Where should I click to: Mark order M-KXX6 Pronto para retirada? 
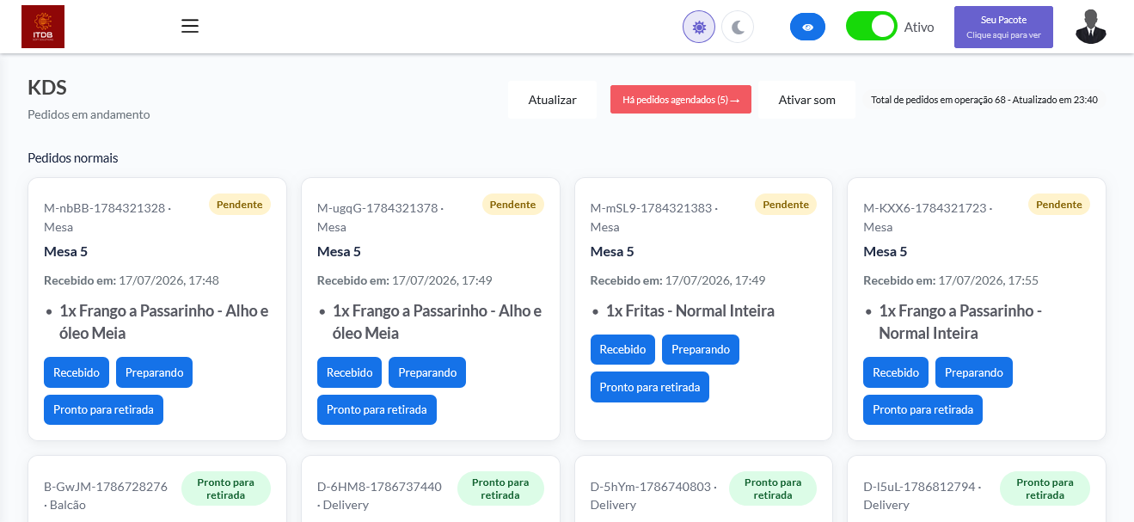coord(923,409)
